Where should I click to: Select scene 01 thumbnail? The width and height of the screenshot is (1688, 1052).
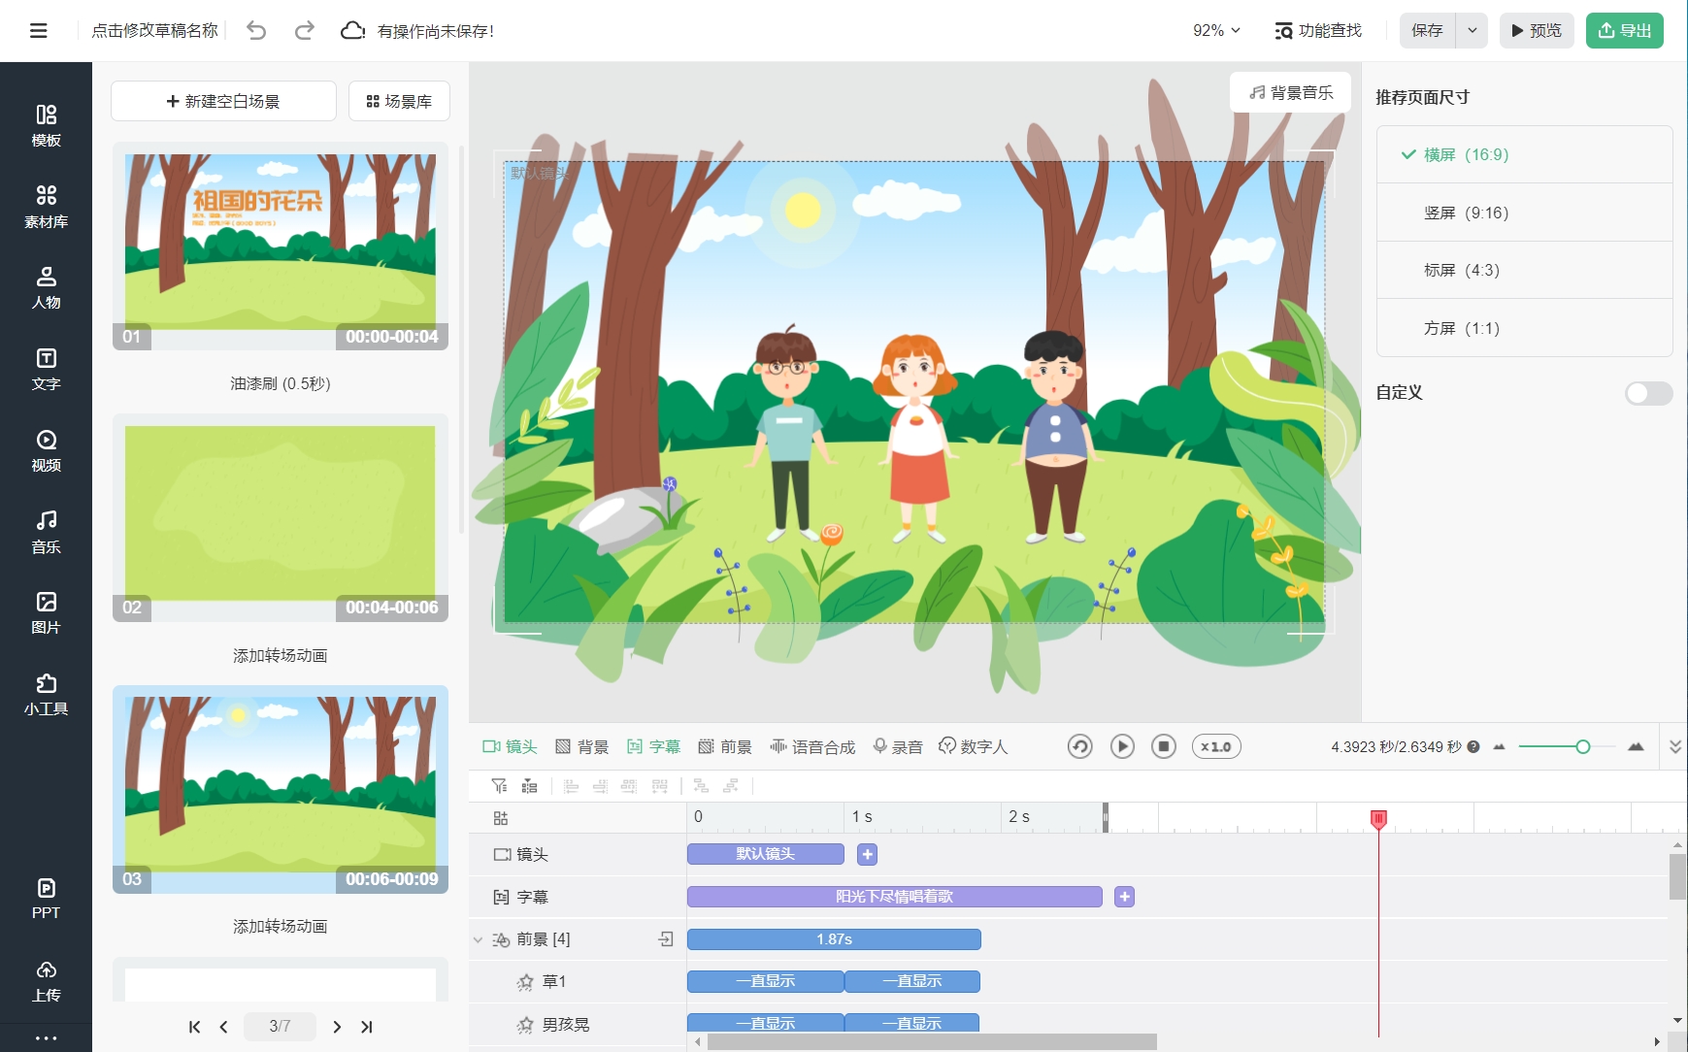point(281,246)
